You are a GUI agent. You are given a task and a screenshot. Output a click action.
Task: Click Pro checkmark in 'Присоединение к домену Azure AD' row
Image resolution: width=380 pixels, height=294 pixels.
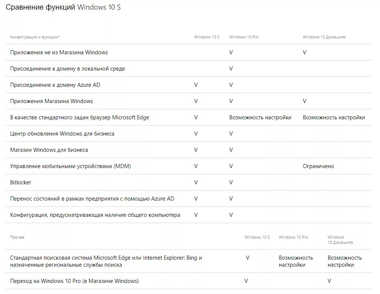[x=231, y=85]
